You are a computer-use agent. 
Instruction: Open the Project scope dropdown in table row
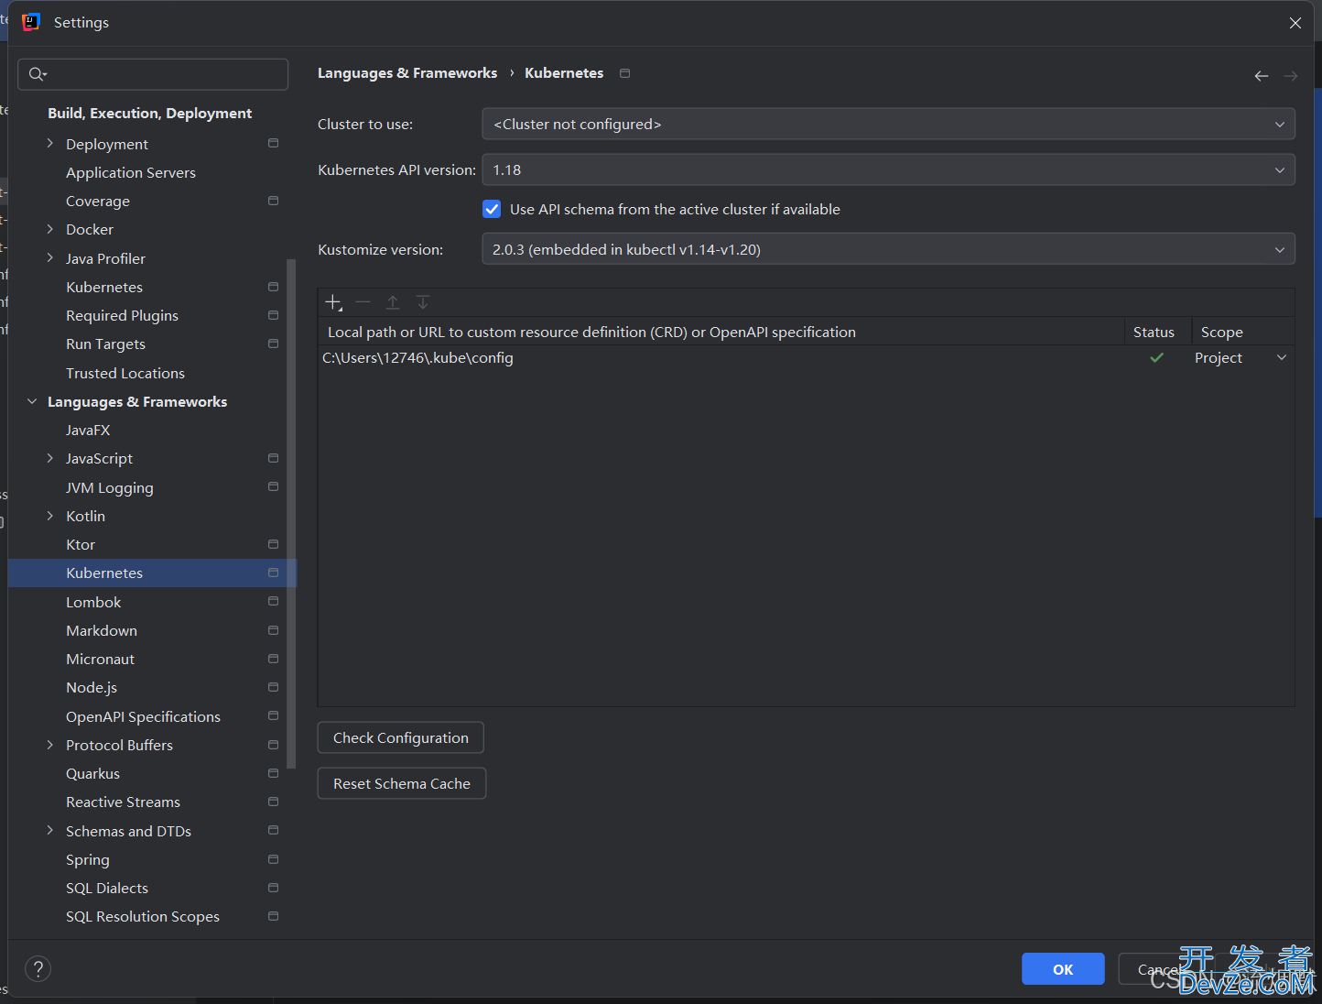pyautogui.click(x=1282, y=357)
